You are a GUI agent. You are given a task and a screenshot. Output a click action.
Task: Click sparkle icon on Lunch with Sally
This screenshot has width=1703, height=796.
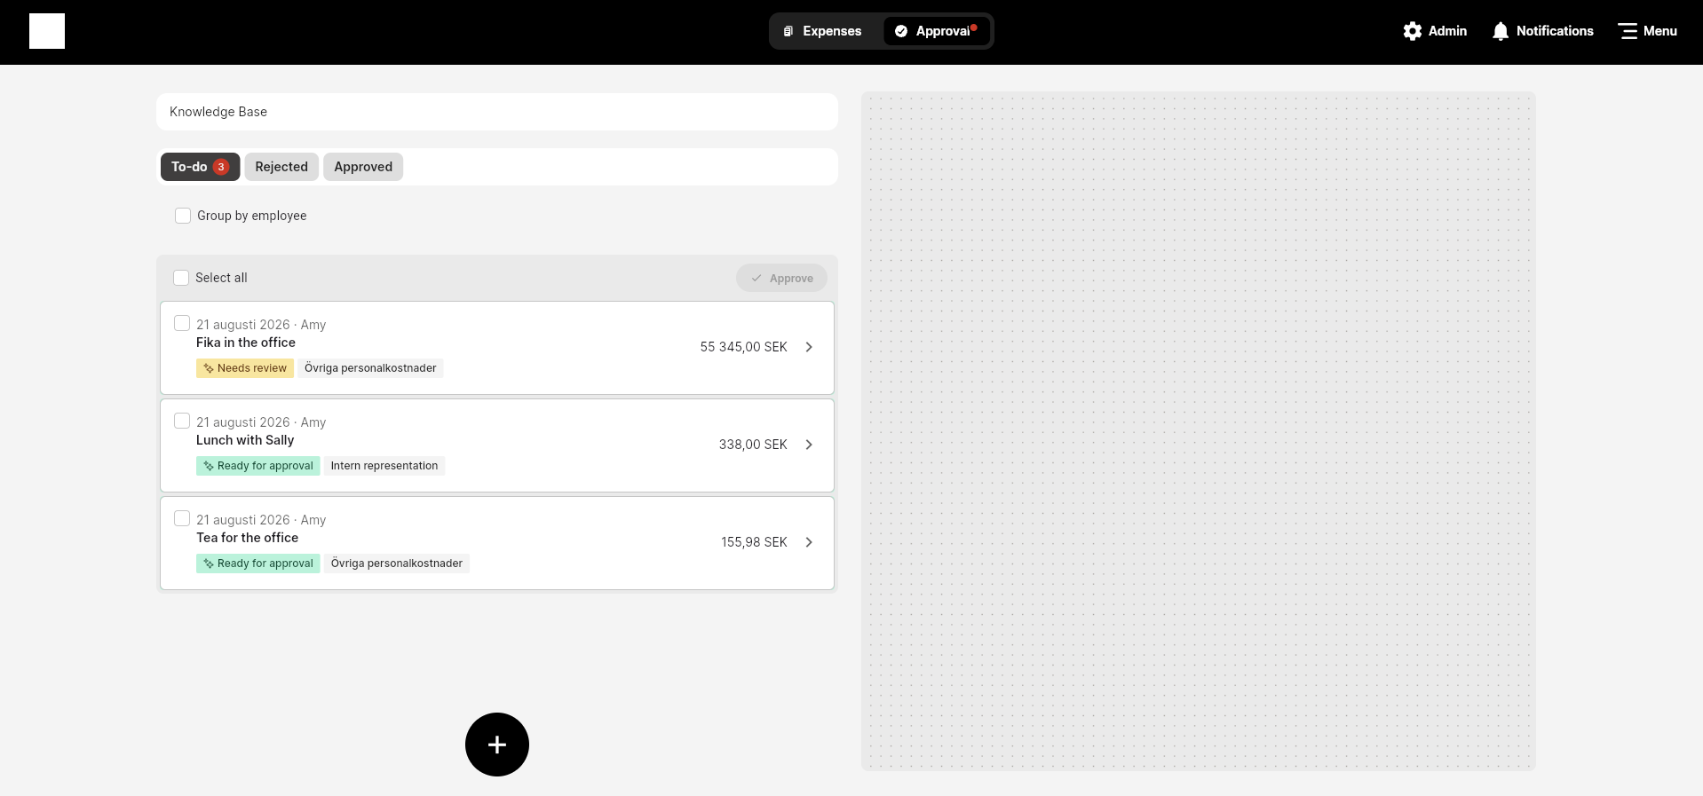point(209,466)
